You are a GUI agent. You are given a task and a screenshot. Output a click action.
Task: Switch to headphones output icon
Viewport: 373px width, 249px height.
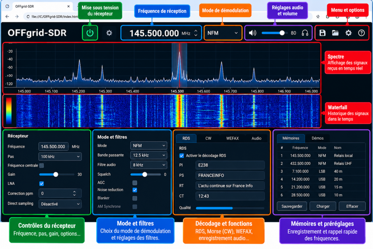coord(305,33)
